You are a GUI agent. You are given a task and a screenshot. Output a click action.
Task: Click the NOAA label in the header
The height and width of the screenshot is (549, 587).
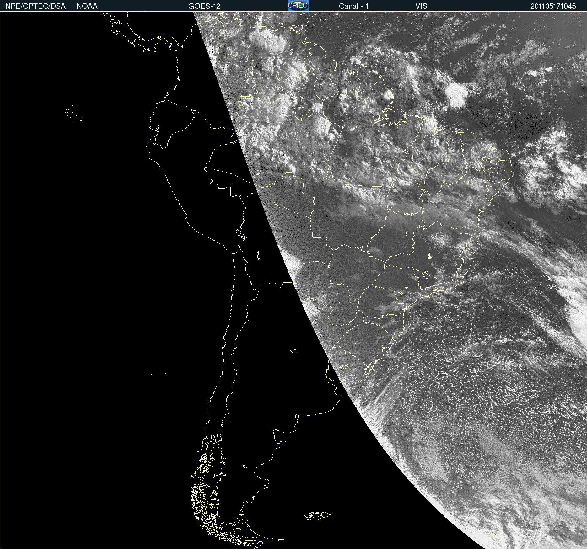87,6
